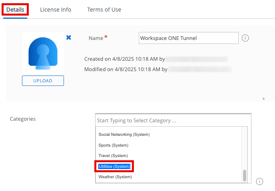Click the category list scrollbar thumb
This screenshot has height=191, width=275.
click(245, 175)
